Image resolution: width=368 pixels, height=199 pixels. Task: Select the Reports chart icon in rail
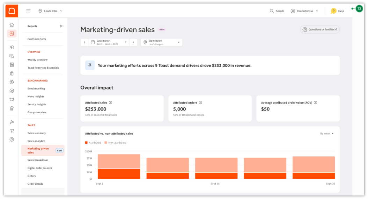coord(12,34)
